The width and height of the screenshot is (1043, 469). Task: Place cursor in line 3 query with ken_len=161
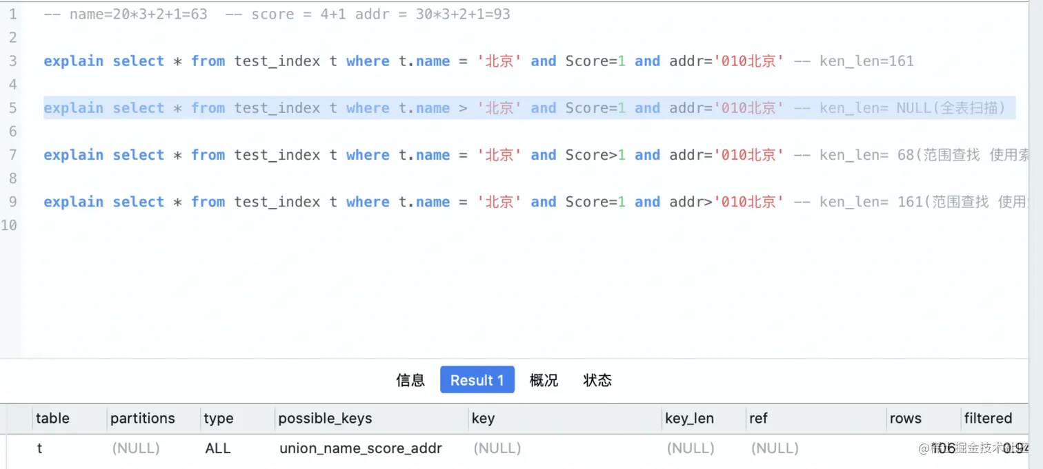click(x=479, y=61)
